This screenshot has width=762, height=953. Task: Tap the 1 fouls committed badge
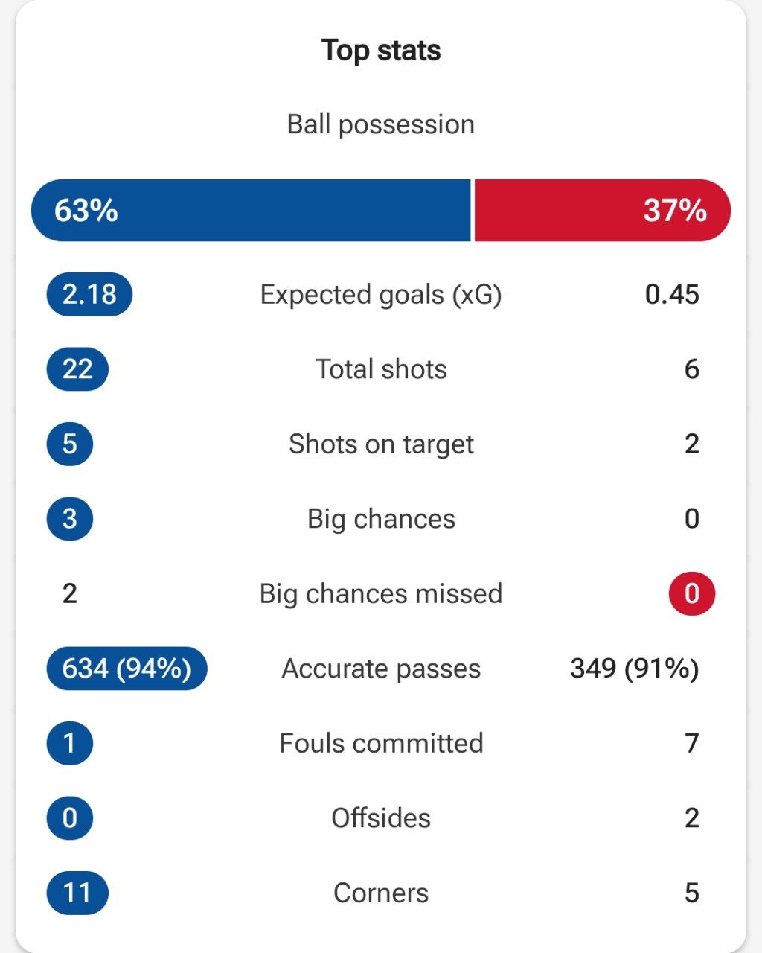point(69,743)
